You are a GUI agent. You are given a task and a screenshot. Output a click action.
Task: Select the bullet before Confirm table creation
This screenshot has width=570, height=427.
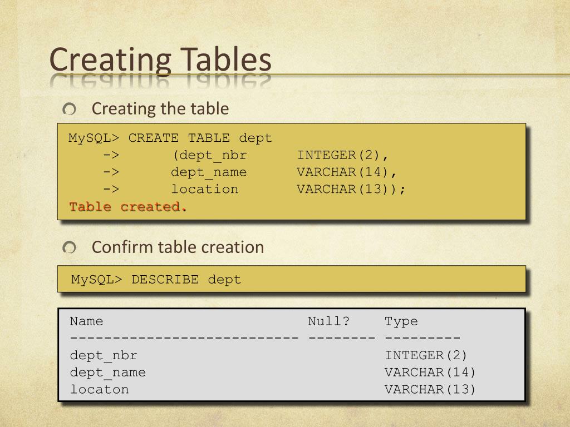[x=69, y=247]
